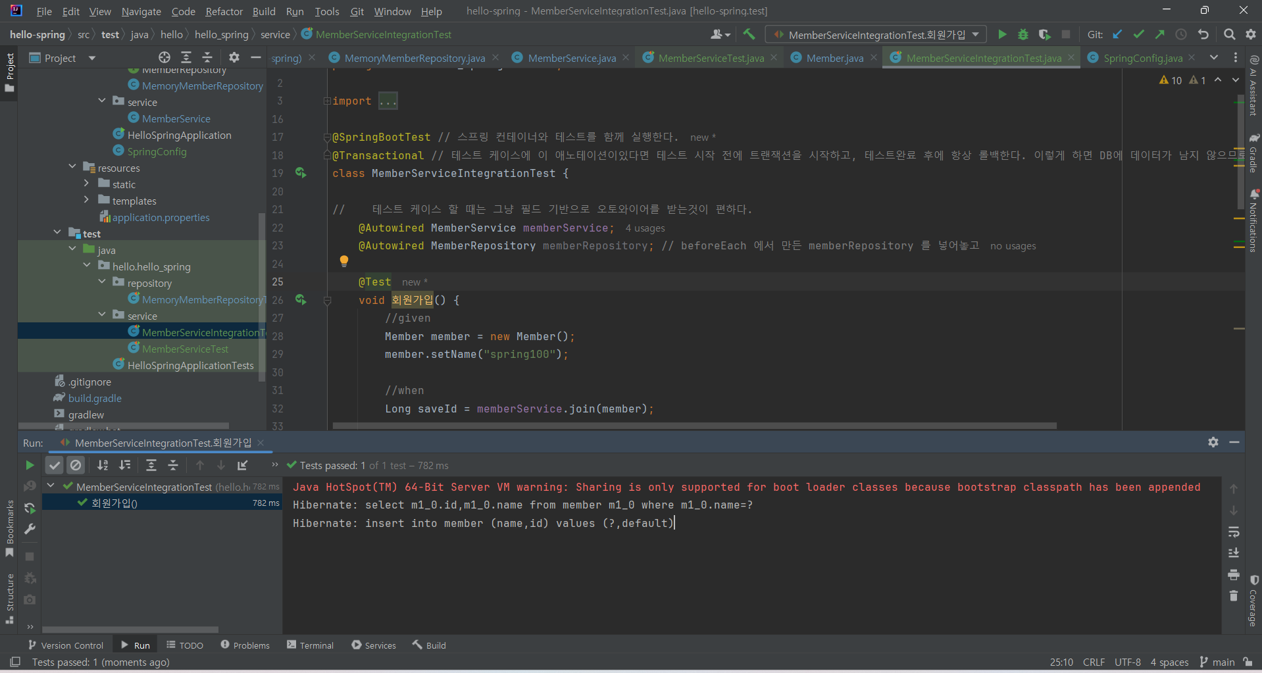Image resolution: width=1262 pixels, height=673 pixels.
Task: Select application.properties file
Action: (x=161, y=217)
